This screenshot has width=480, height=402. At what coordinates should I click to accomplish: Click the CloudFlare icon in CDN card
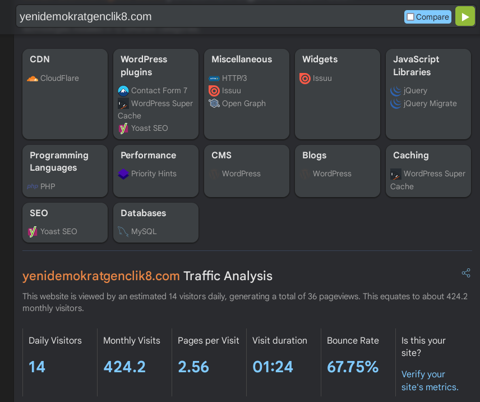(33, 79)
